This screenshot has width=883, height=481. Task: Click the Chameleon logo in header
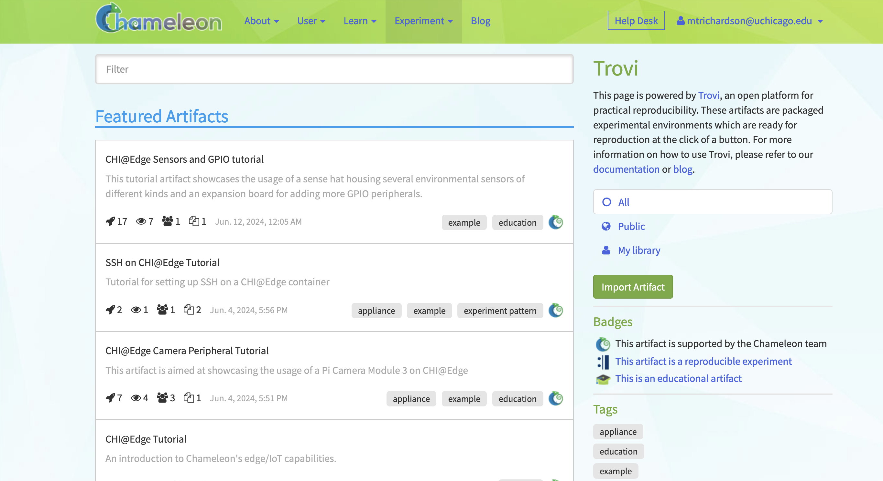coord(159,18)
